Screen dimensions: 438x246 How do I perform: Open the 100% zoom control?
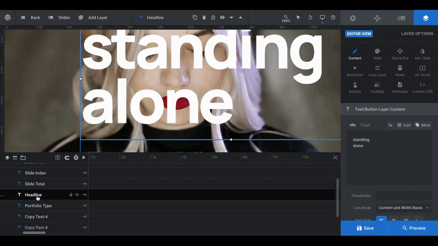[x=286, y=18]
